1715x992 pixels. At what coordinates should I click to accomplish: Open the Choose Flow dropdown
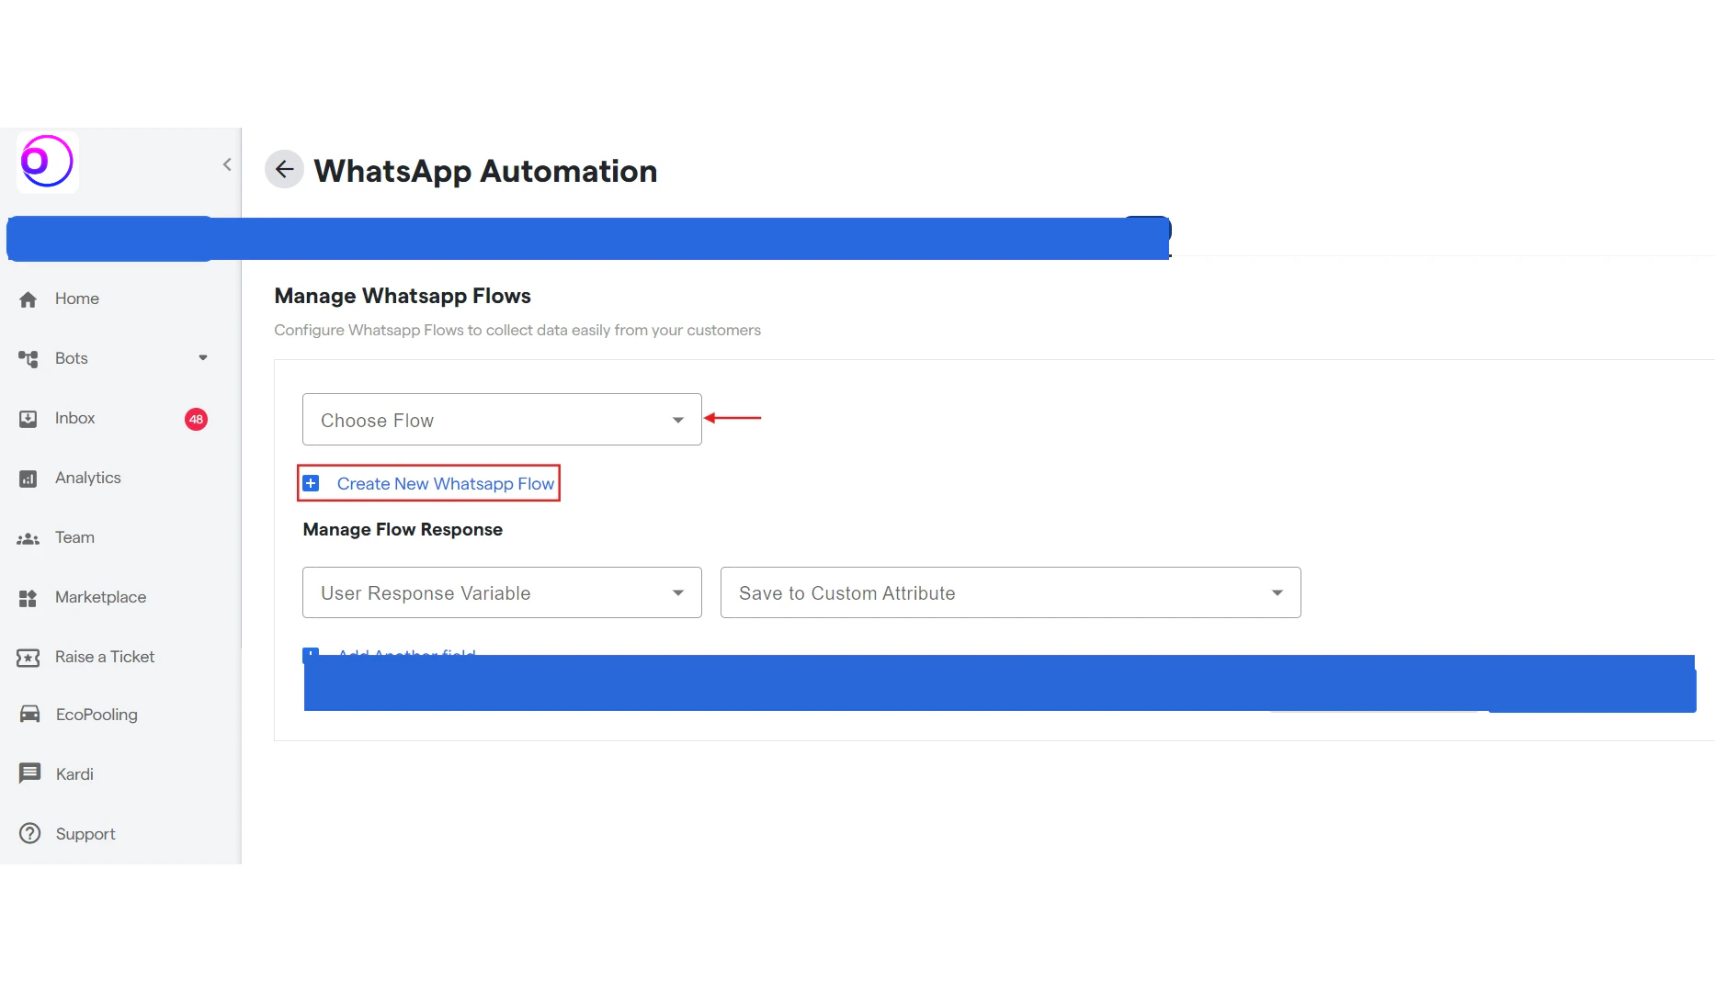[x=502, y=420]
